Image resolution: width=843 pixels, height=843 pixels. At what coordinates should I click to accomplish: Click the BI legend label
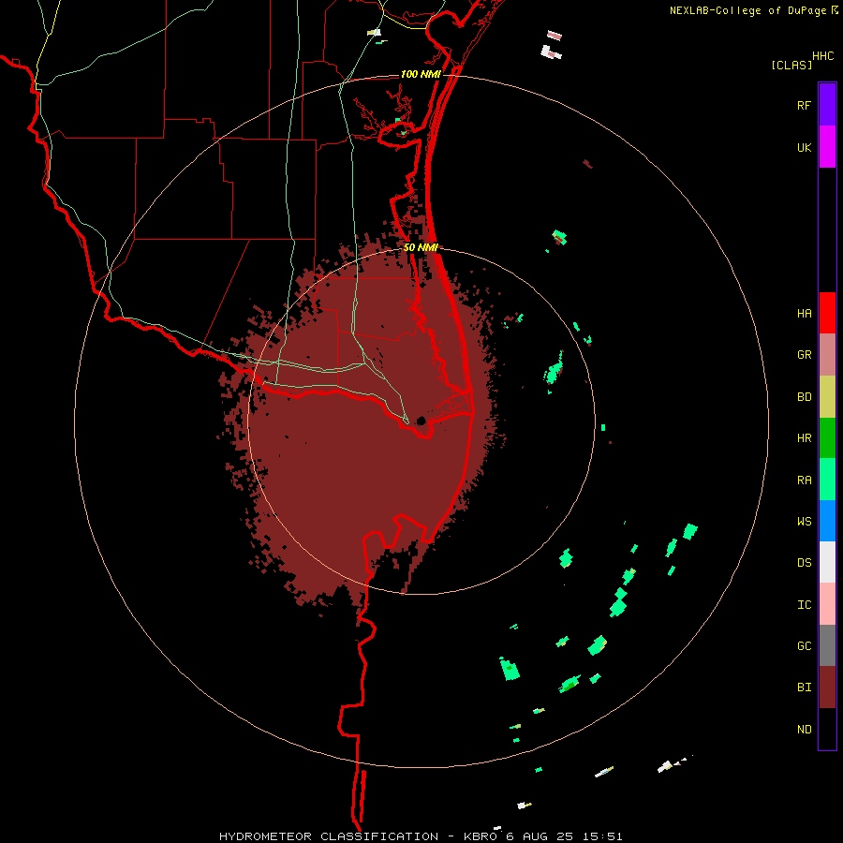(804, 688)
